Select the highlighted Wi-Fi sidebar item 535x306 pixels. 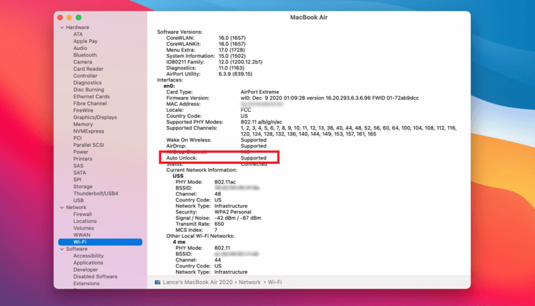tap(80, 242)
